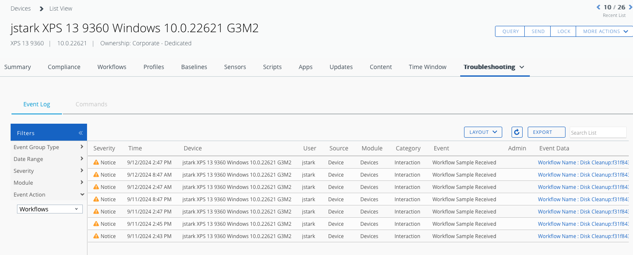This screenshot has height=255, width=633.
Task: Go to previous device with left arrow
Action: [599, 7]
